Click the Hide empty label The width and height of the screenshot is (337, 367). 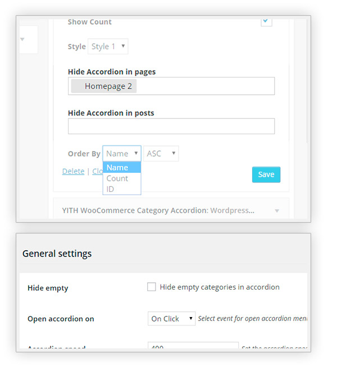[48, 288]
